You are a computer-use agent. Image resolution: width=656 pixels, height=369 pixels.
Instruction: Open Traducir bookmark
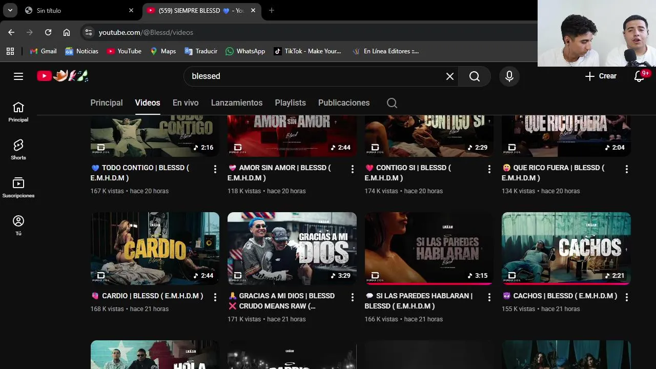pos(201,51)
